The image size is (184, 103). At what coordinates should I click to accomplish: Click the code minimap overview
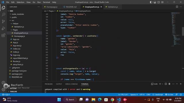(x=176, y=29)
